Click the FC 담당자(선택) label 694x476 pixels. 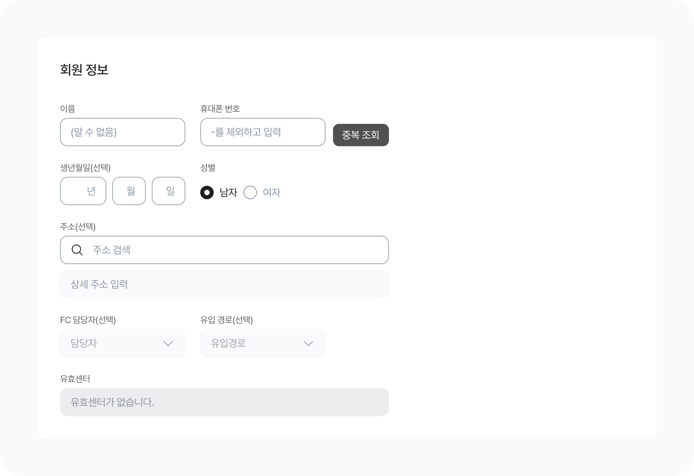point(88,320)
